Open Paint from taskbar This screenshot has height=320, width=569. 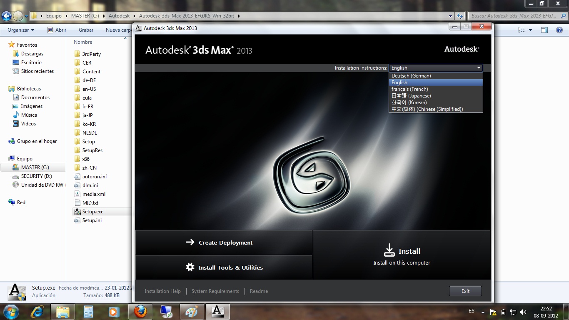point(192,312)
